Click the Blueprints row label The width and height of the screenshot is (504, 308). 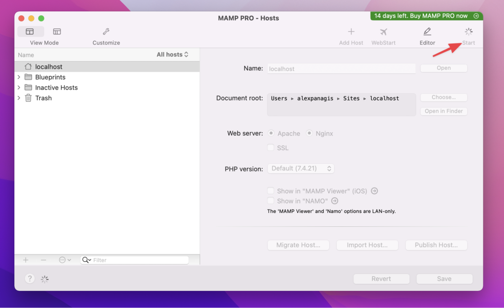(50, 77)
